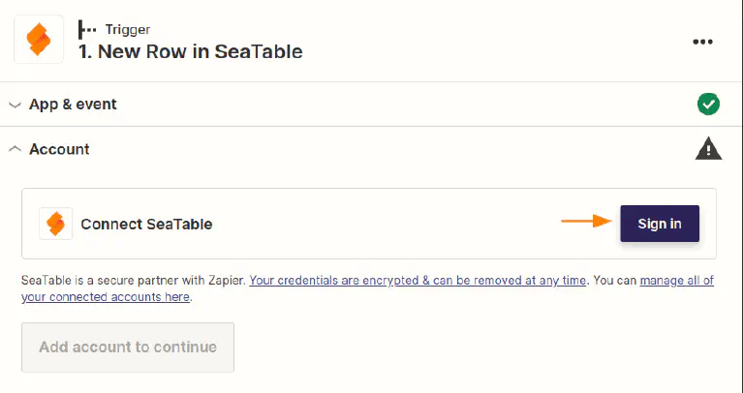Click the Account warning triangle icon

tap(709, 148)
